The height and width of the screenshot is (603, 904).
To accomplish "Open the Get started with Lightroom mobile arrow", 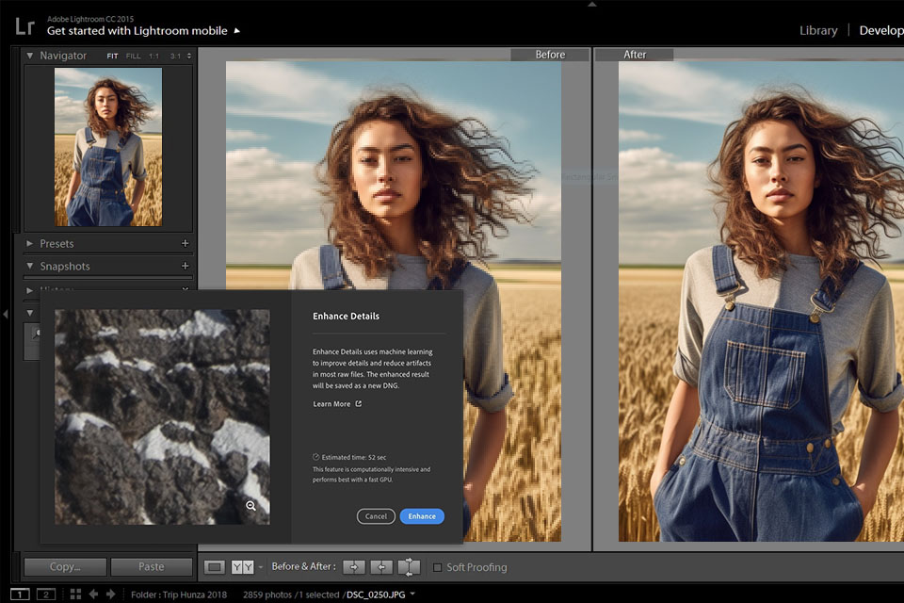I will 237,30.
